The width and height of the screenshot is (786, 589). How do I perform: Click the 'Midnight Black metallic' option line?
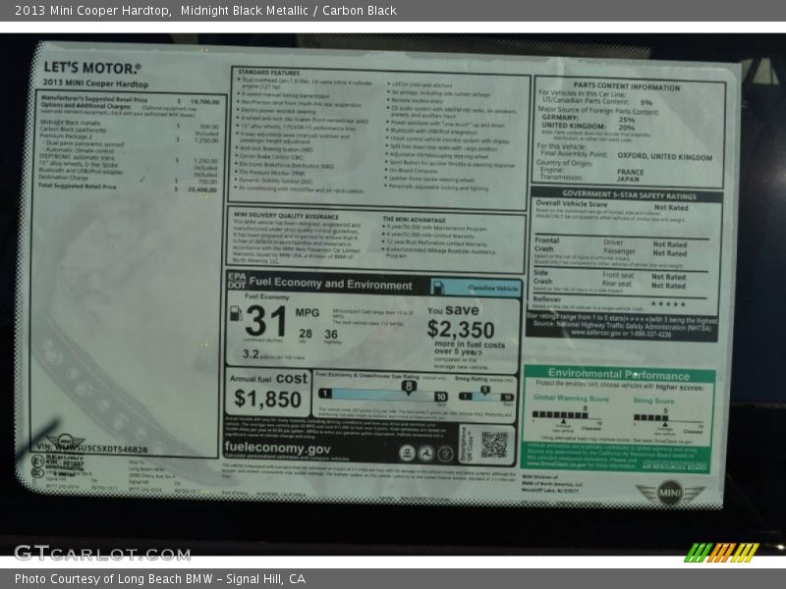click(70, 123)
